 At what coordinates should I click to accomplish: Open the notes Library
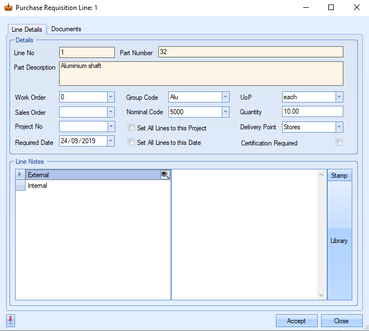click(339, 241)
